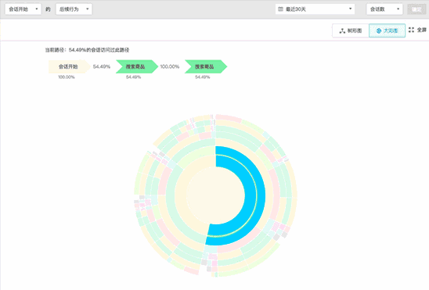This screenshot has height=290, width=429.
Task: Click the tree diagram icon
Action: pyautogui.click(x=342, y=30)
